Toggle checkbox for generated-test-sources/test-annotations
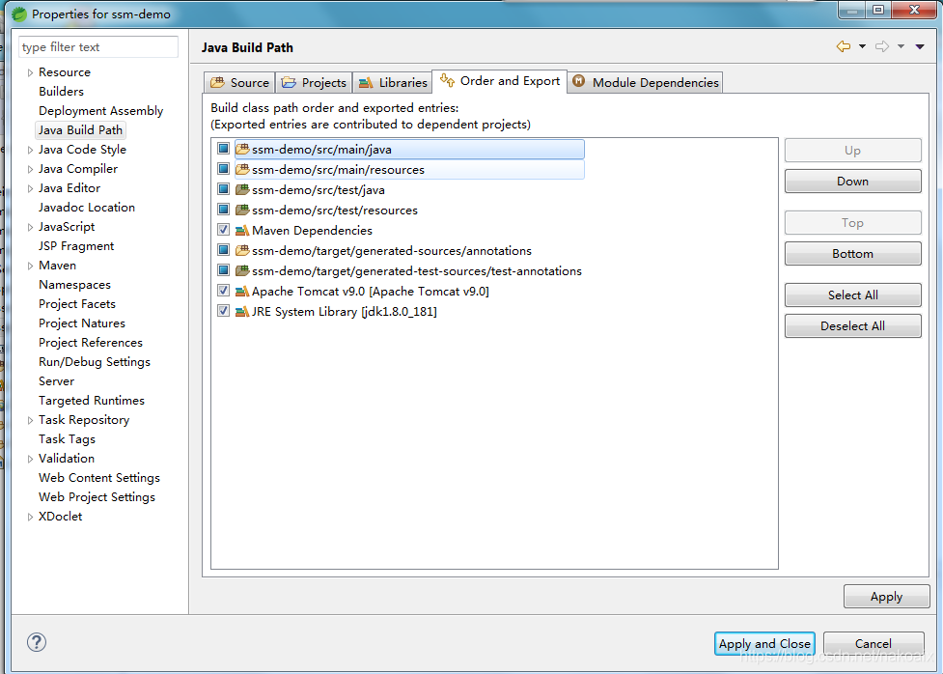Image resolution: width=943 pixels, height=674 pixels. [x=223, y=270]
